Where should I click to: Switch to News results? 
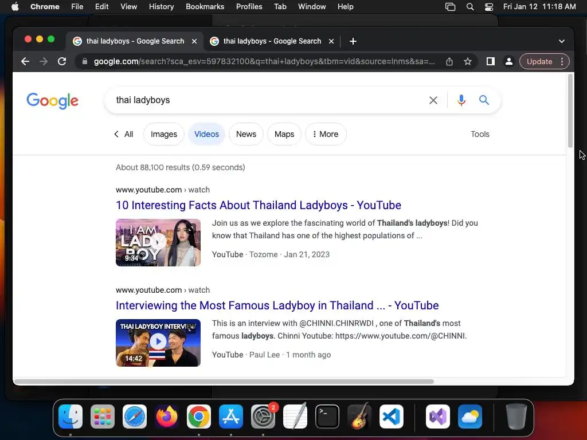click(246, 134)
